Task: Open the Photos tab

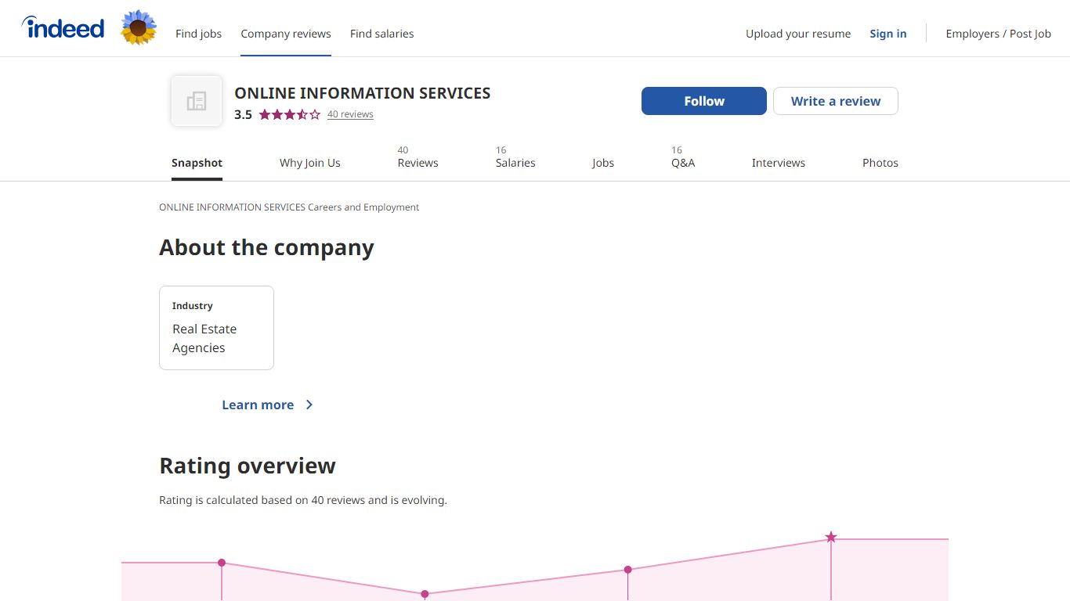Action: pyautogui.click(x=880, y=163)
